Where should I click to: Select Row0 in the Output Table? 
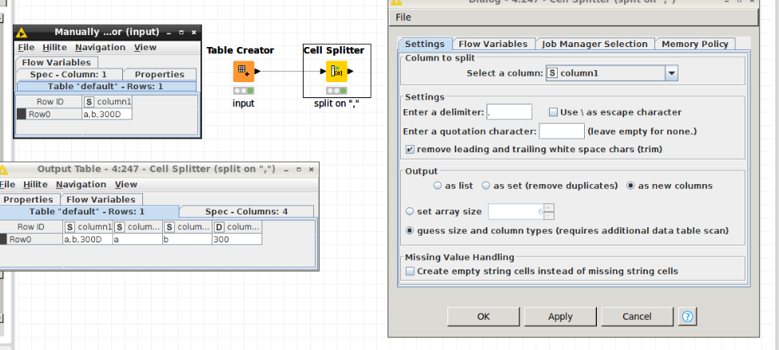coord(31,239)
